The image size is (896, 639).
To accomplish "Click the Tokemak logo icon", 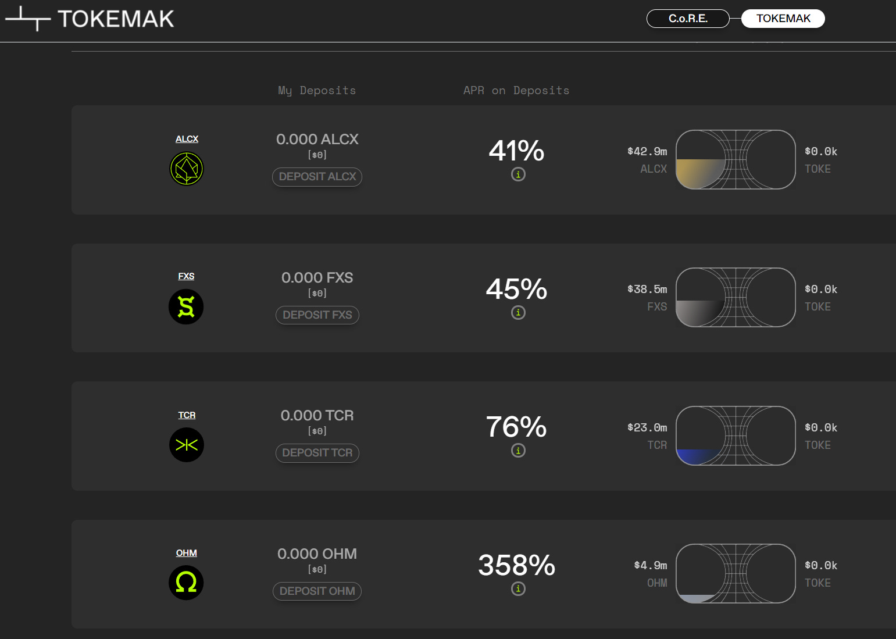I will pyautogui.click(x=28, y=19).
